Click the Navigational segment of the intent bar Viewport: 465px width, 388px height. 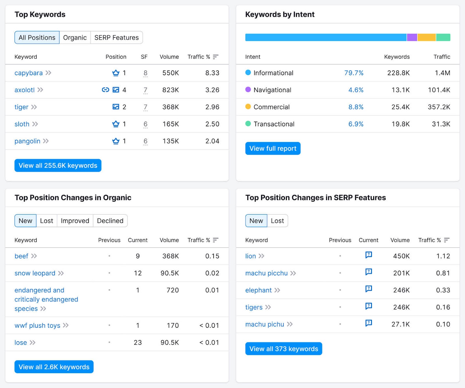(x=412, y=37)
